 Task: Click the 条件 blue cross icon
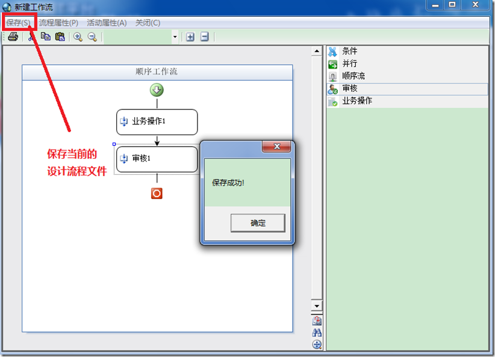(333, 51)
